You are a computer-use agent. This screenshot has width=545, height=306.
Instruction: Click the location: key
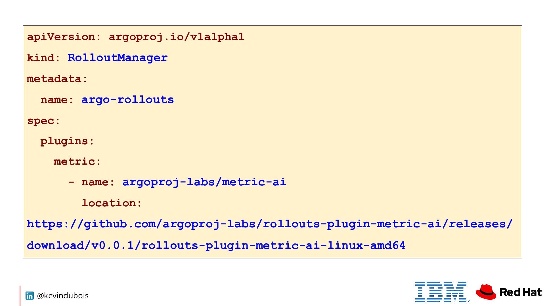point(112,203)
